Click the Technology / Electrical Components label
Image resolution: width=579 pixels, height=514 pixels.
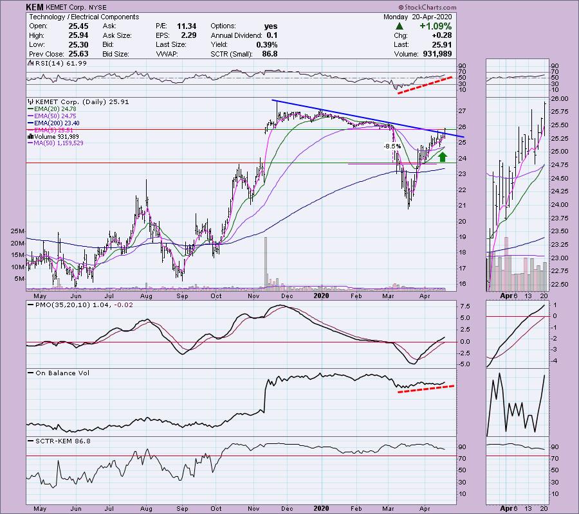[x=84, y=17]
